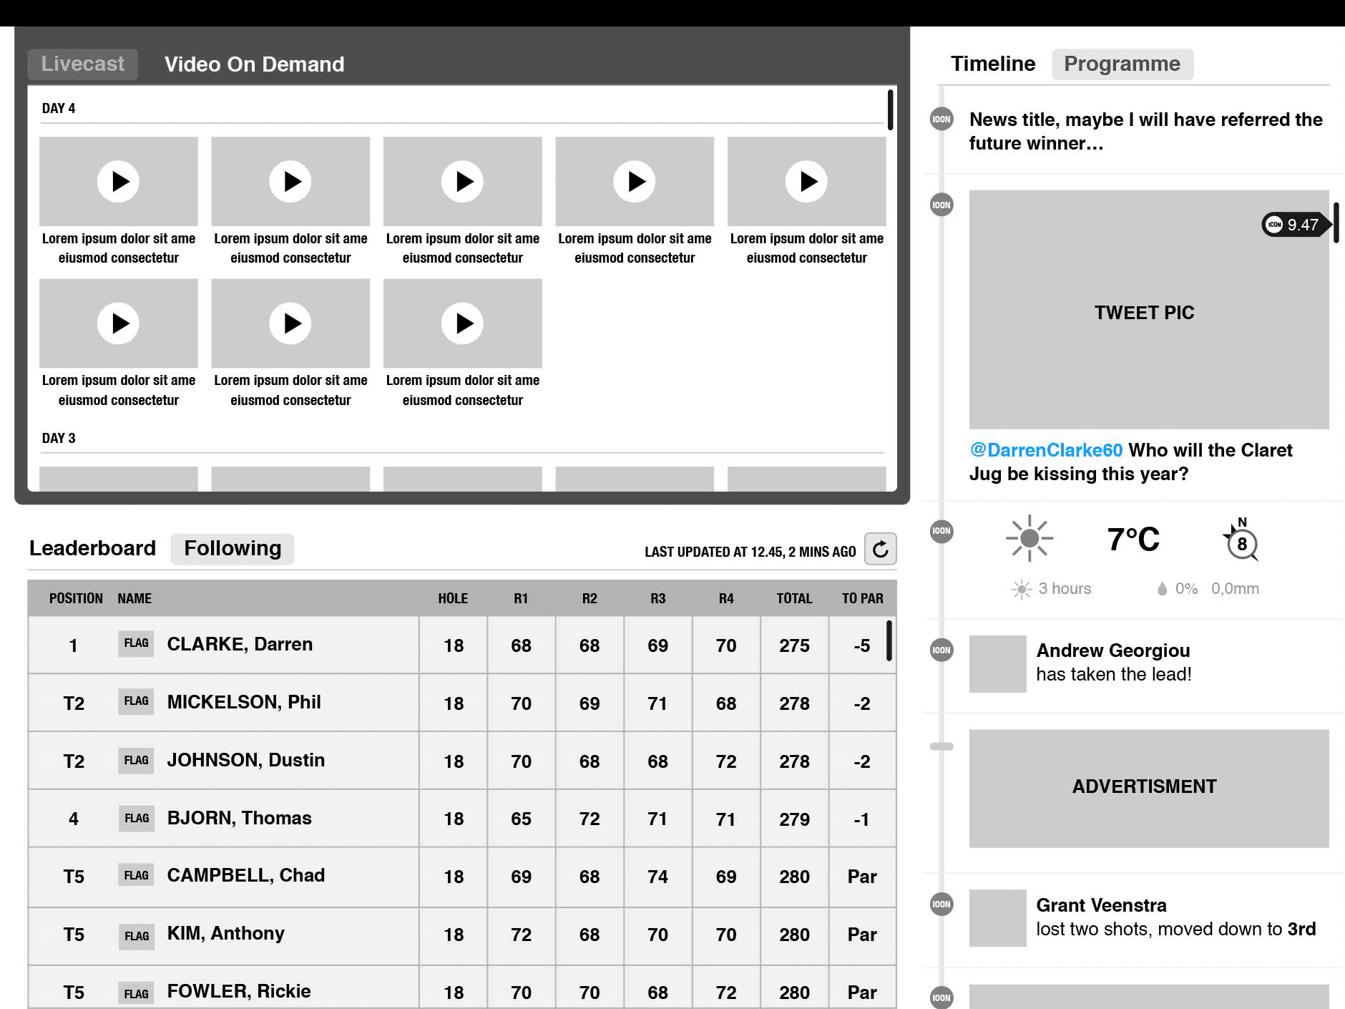Play the second video in second Day 4 row

click(290, 323)
